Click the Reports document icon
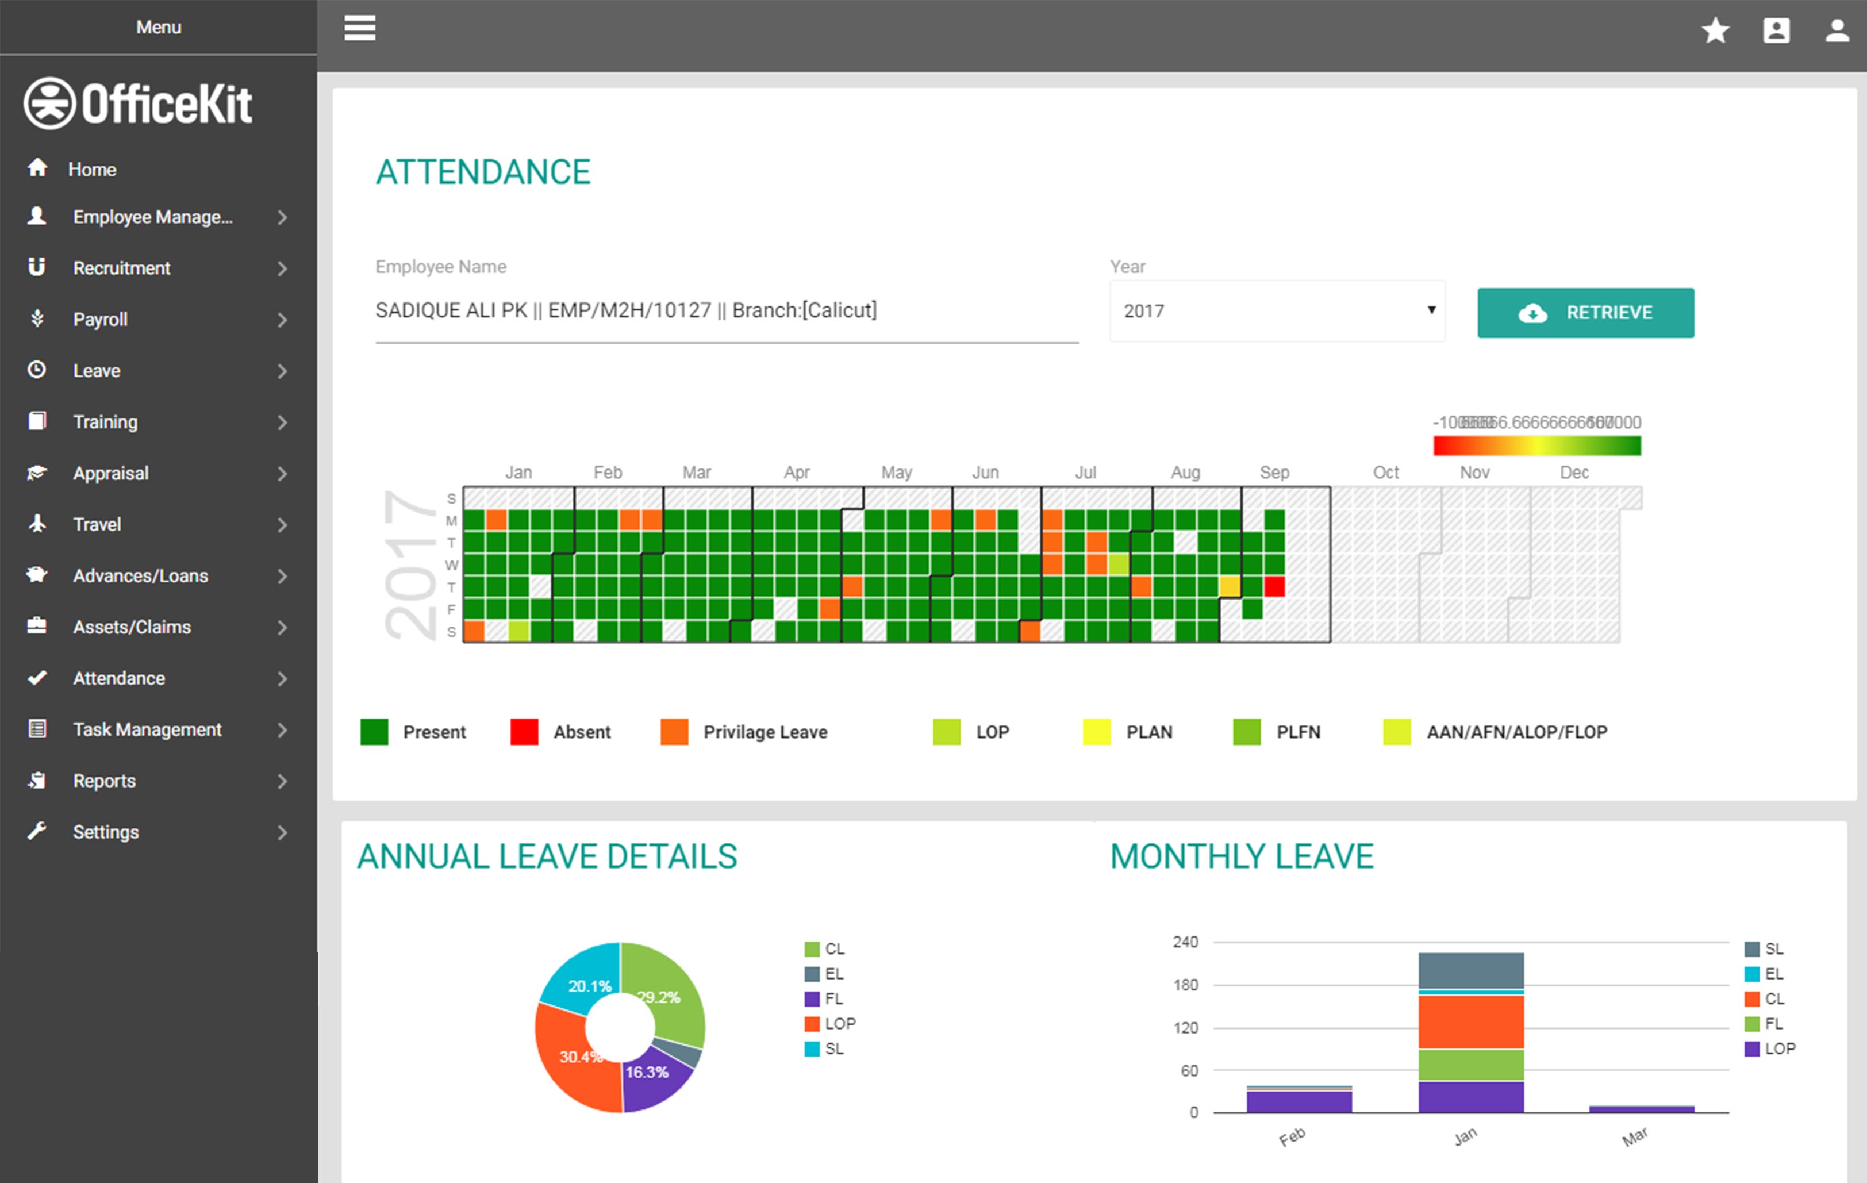Viewport: 1867px width, 1183px height. (x=36, y=780)
